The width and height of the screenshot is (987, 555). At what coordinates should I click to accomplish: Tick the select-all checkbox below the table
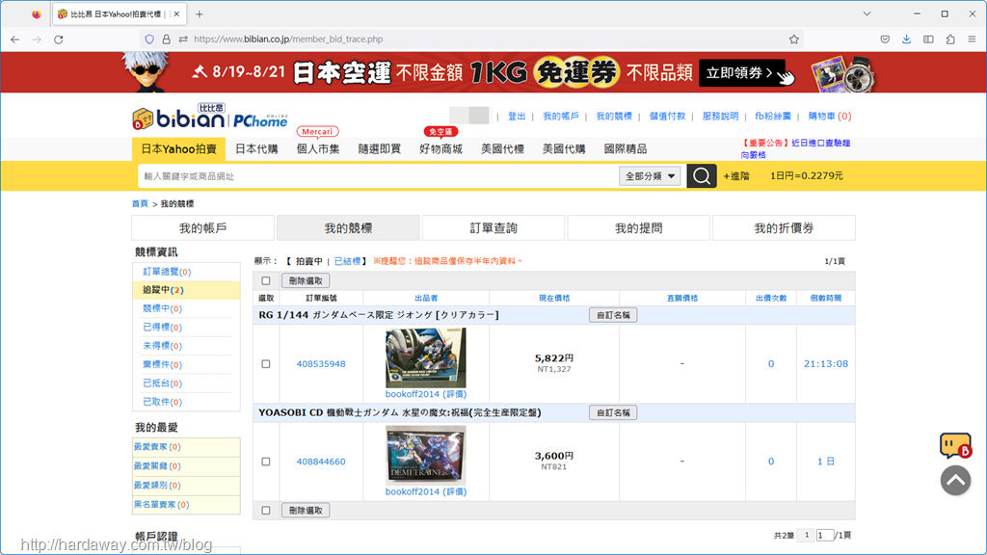266,511
